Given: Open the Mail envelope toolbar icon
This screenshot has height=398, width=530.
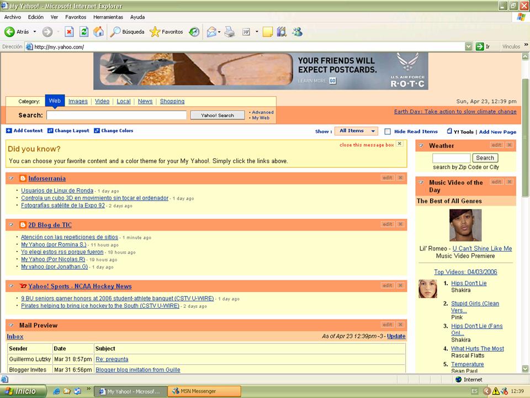Looking at the screenshot, I should pos(211,32).
